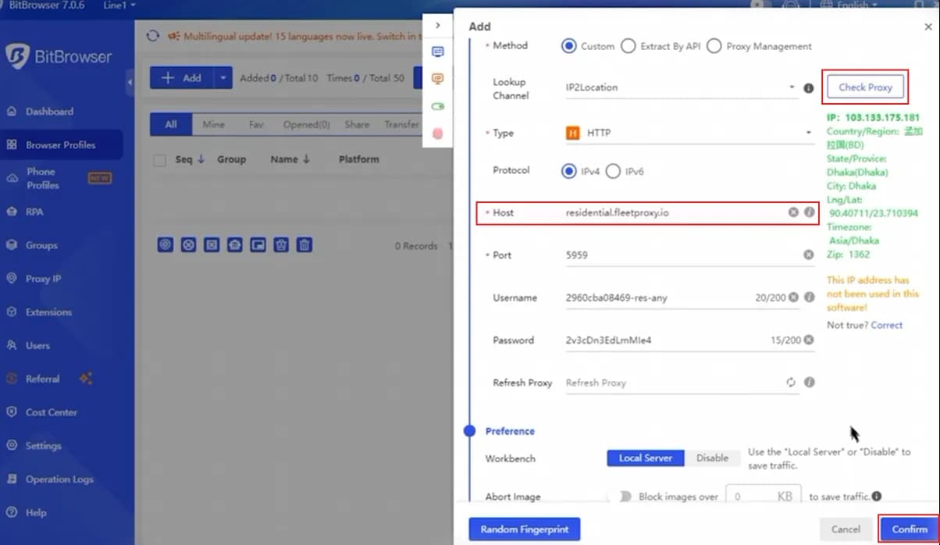The width and height of the screenshot is (940, 545).
Task: Choose Disable for Workbench
Action: coord(712,458)
